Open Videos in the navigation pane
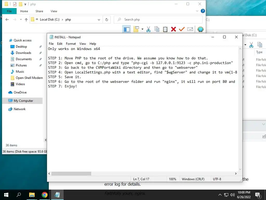The width and height of the screenshot is (266, 200). (20, 84)
